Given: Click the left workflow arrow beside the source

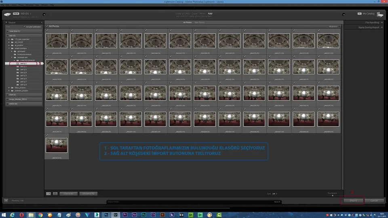Looking at the screenshot, I should tap(44, 15).
